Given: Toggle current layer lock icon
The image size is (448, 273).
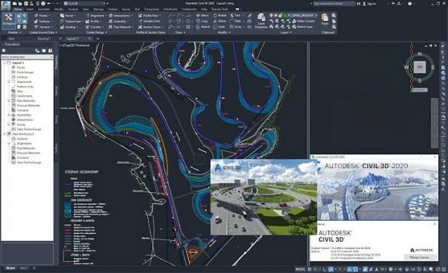Looking at the screenshot, I should (x=281, y=15).
